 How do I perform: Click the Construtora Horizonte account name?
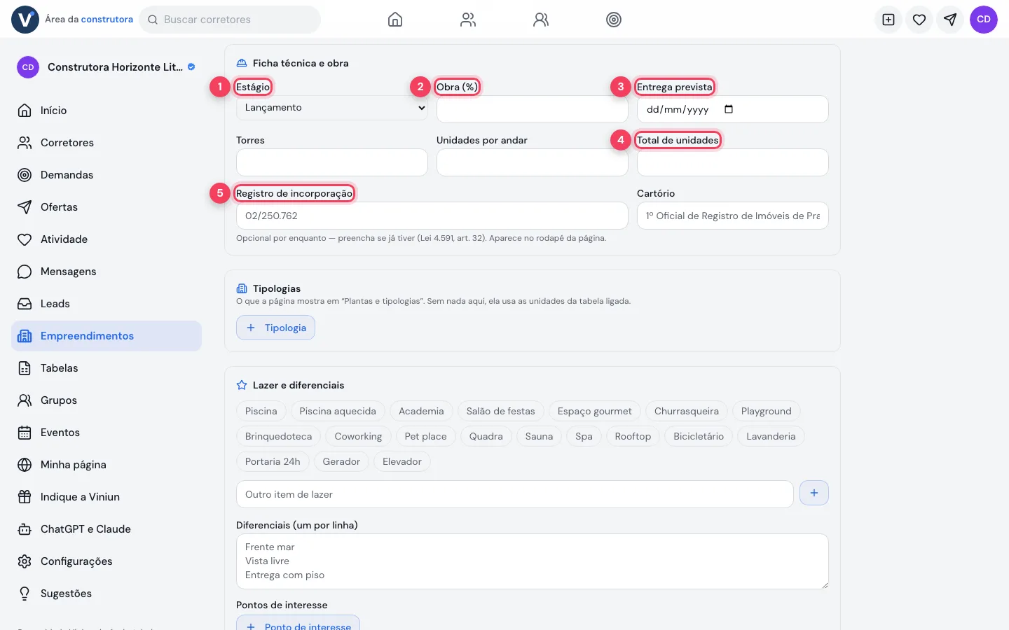[115, 67]
